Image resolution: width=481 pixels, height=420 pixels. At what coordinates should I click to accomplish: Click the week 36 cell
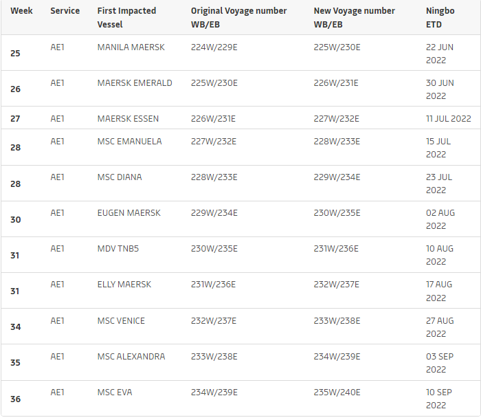(15, 399)
